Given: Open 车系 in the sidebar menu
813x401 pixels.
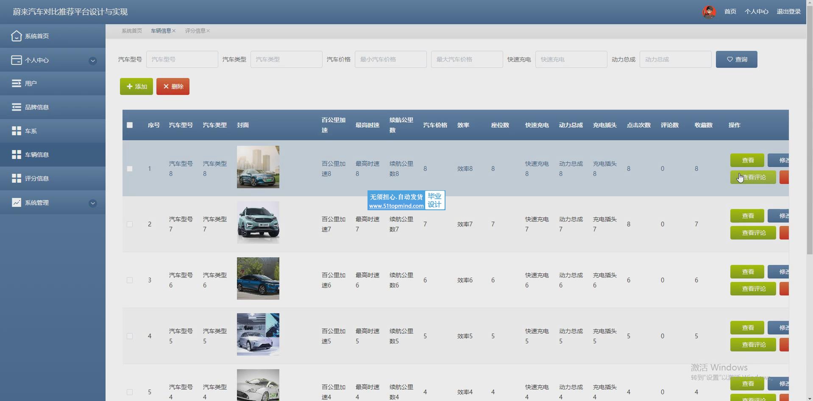Looking at the screenshot, I should pyautogui.click(x=53, y=131).
